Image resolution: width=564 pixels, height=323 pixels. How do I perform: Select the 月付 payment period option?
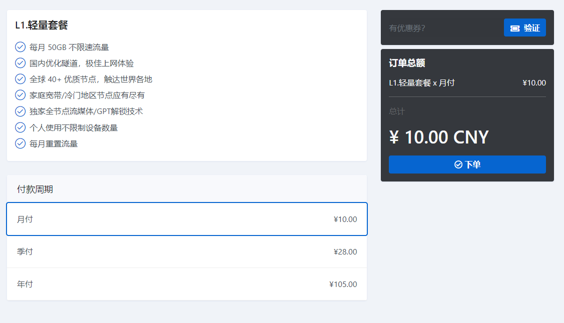click(187, 219)
